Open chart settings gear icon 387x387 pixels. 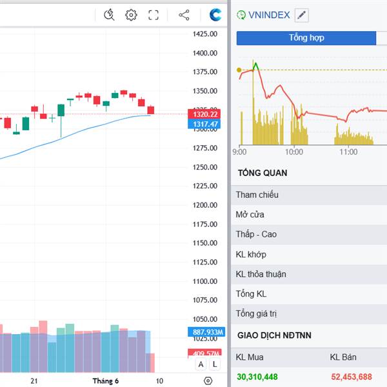point(131,15)
